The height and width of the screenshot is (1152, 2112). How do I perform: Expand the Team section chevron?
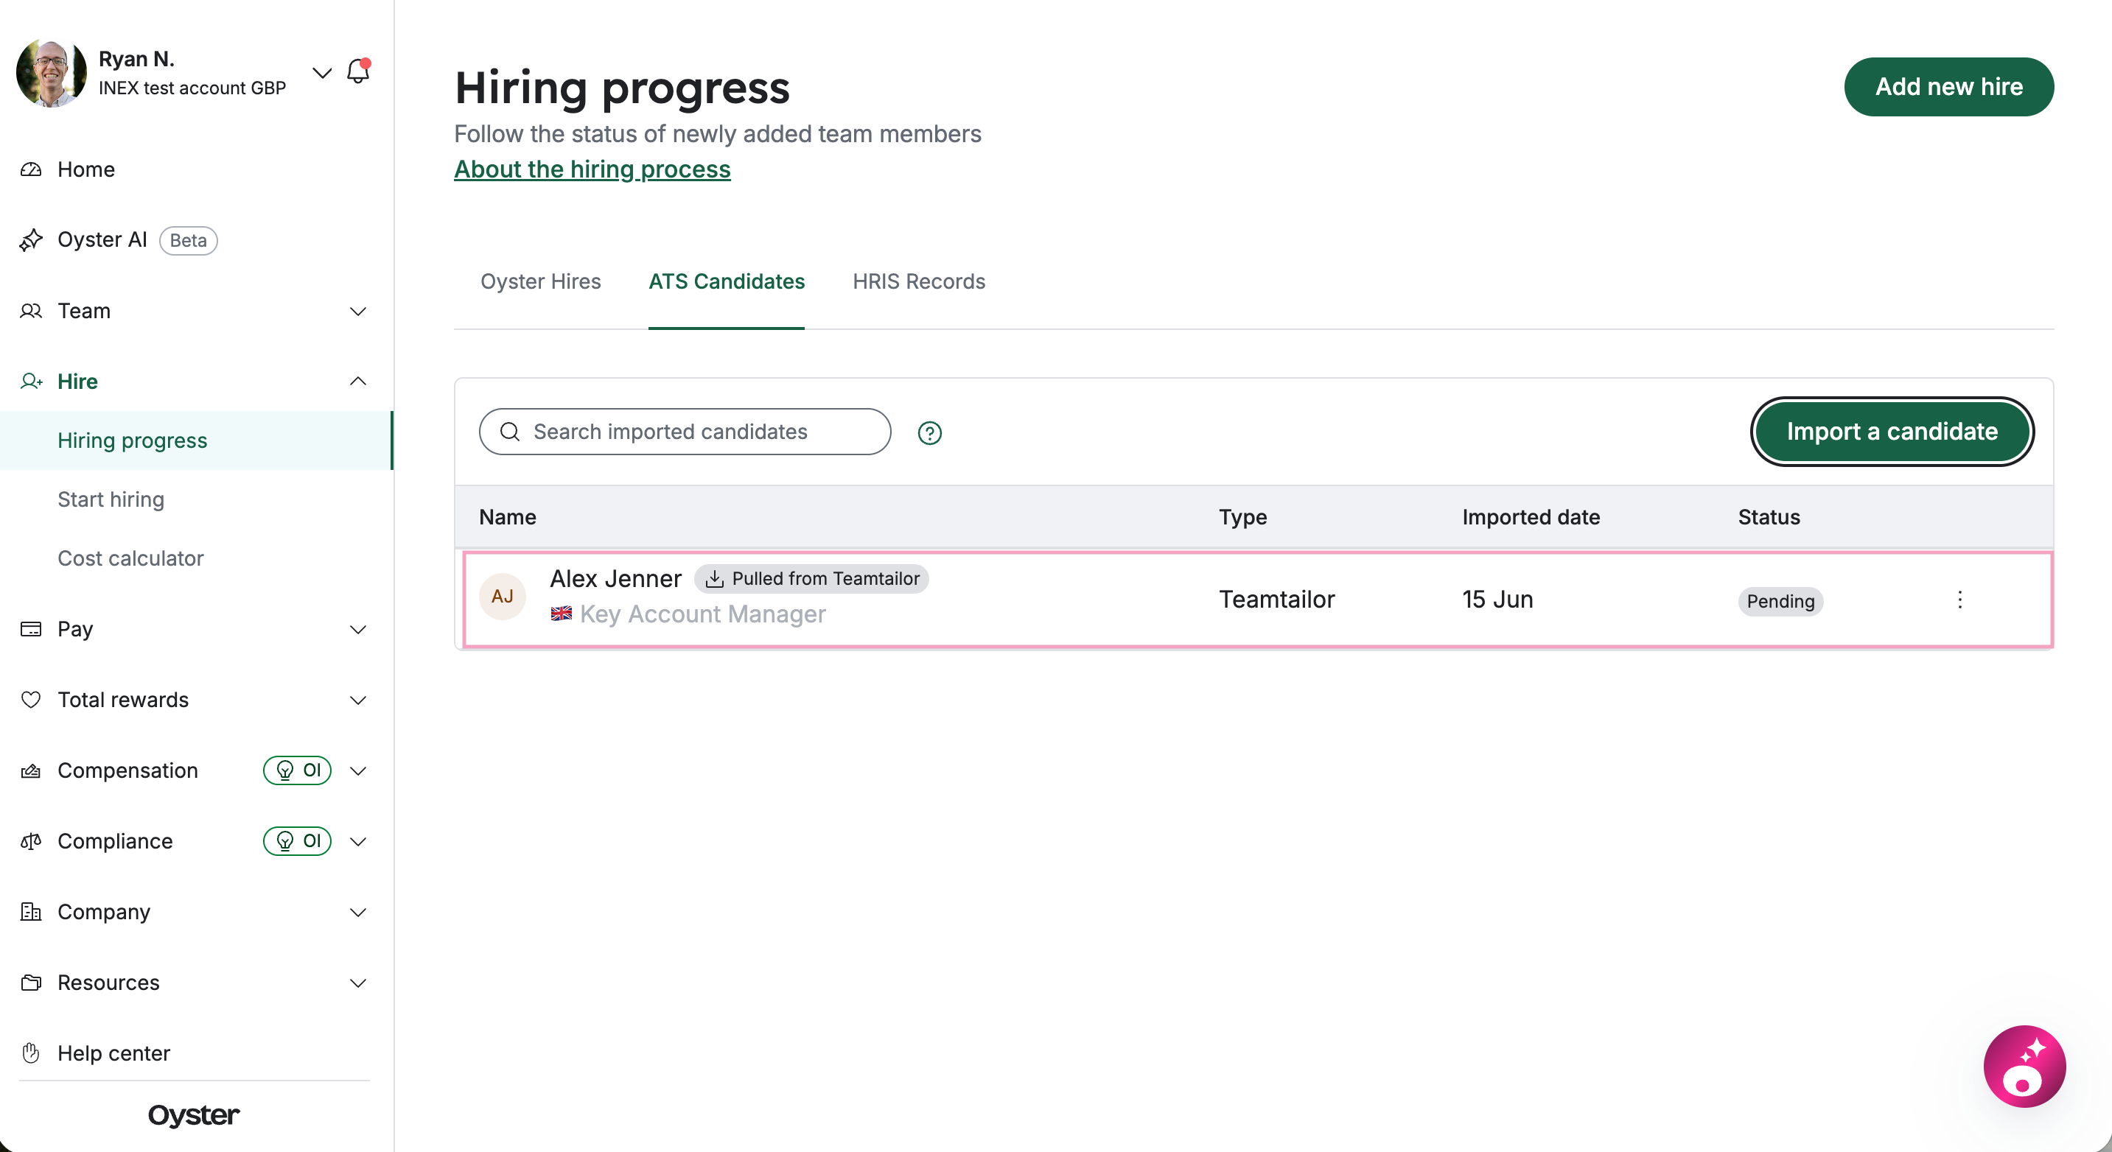pos(358,312)
